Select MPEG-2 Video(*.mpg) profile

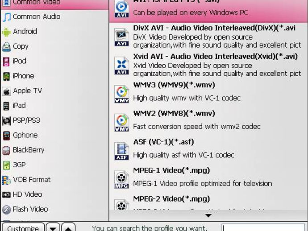coord(171,199)
